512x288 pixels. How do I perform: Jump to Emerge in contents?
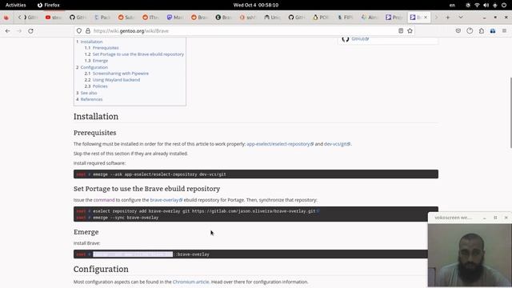click(100, 61)
